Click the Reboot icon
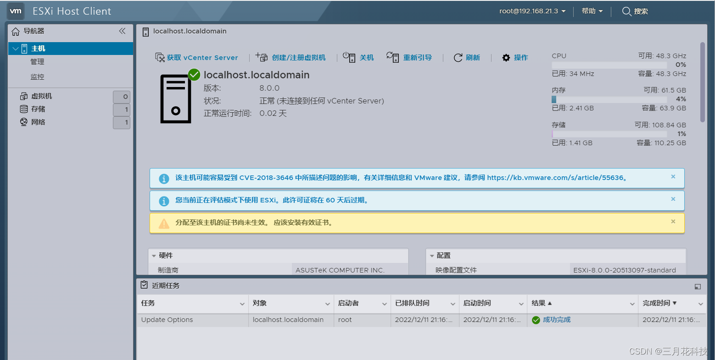The height and width of the screenshot is (360, 715). (x=392, y=57)
